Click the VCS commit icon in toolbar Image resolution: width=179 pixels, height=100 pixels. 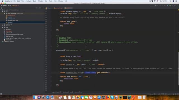(x=170, y=6)
